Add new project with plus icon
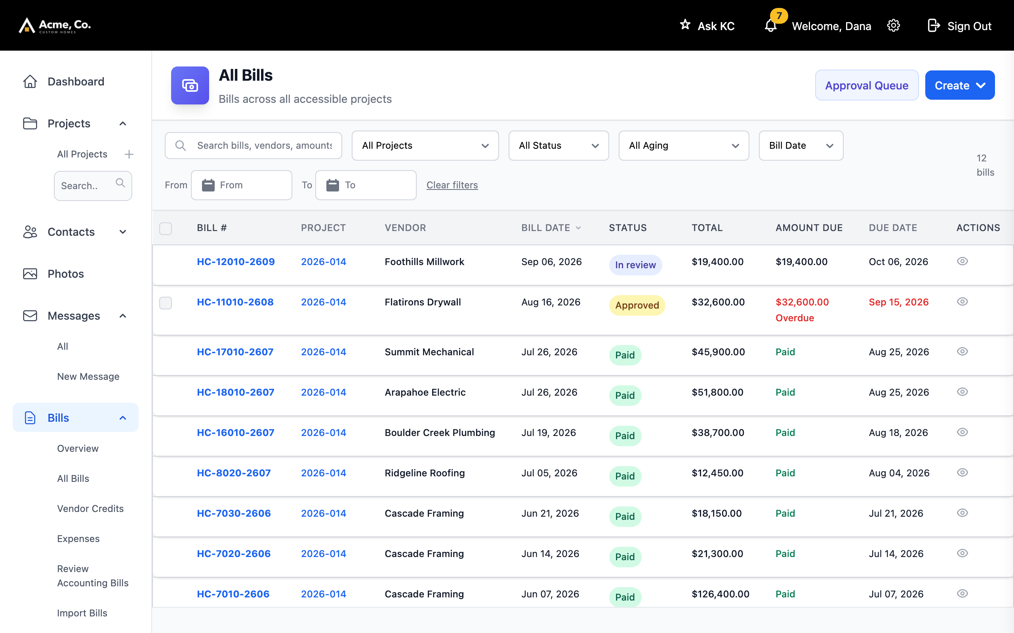1014x633 pixels. pos(129,154)
